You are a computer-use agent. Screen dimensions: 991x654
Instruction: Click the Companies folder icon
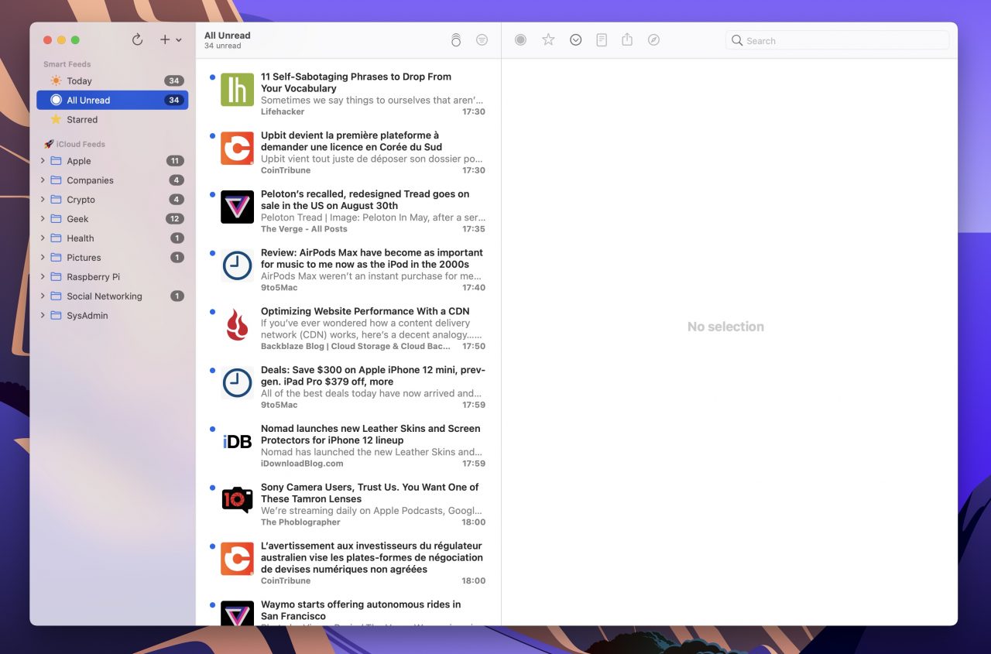point(56,180)
